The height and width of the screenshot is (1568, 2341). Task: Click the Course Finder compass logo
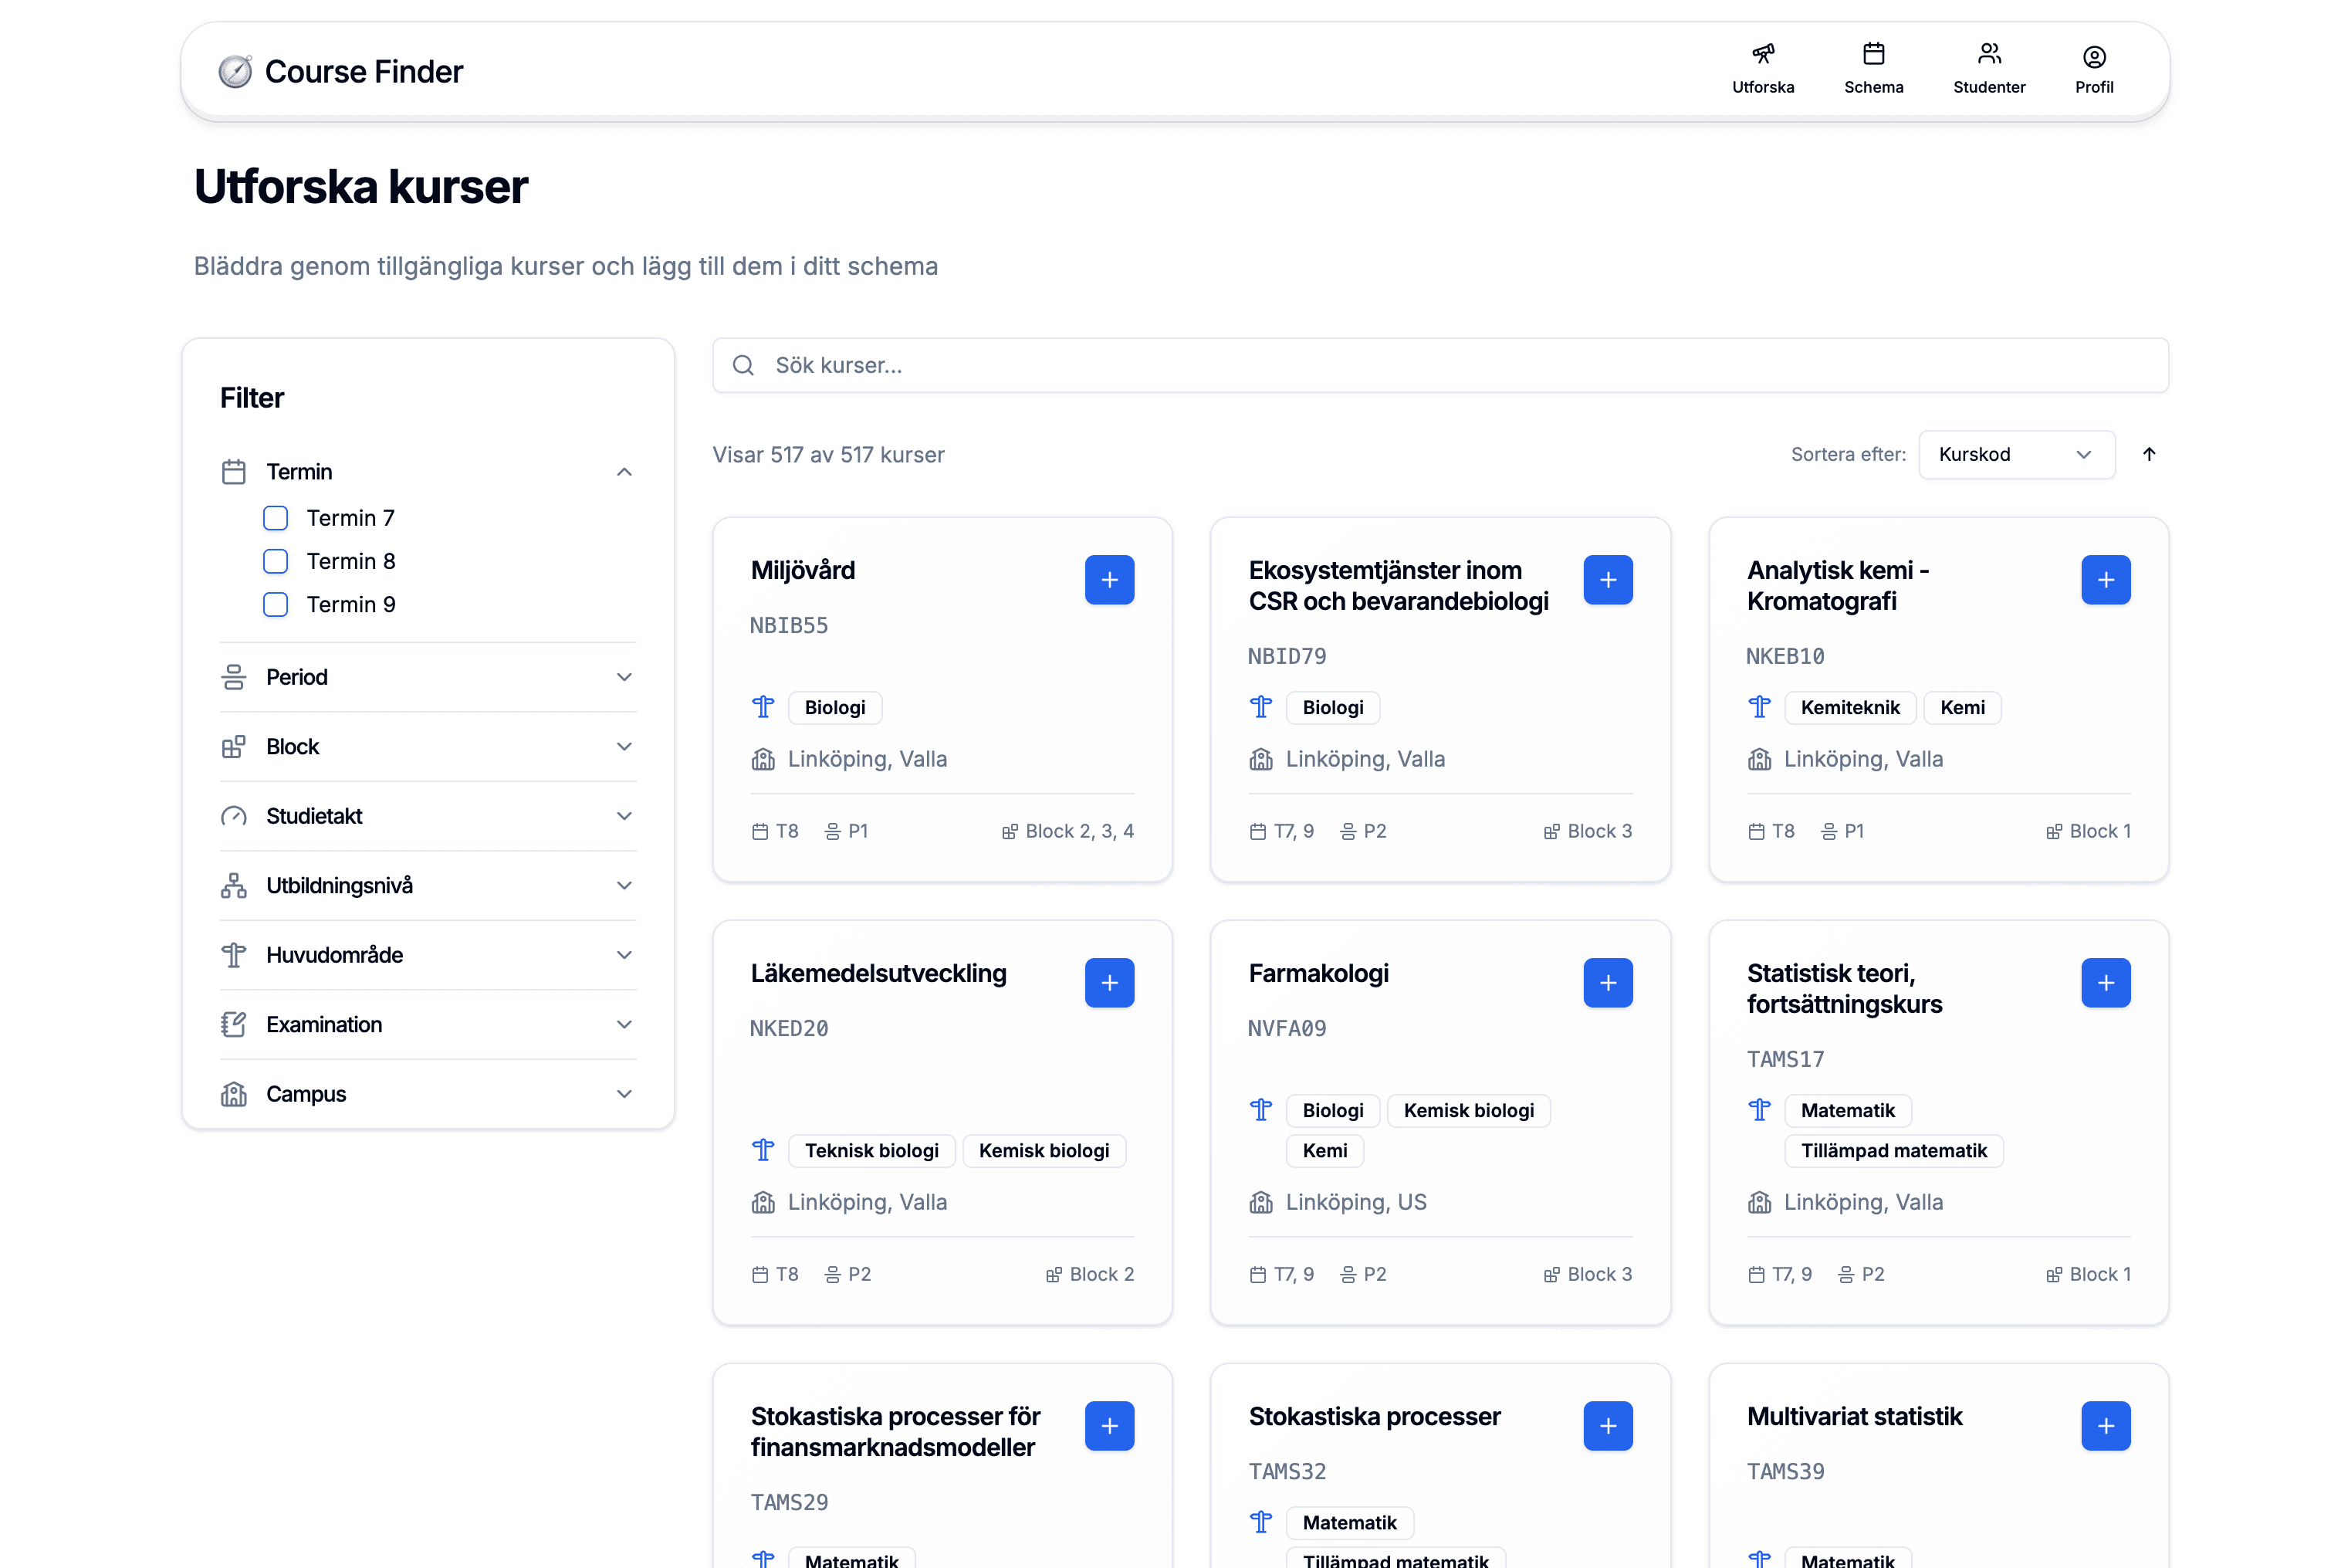coord(236,72)
